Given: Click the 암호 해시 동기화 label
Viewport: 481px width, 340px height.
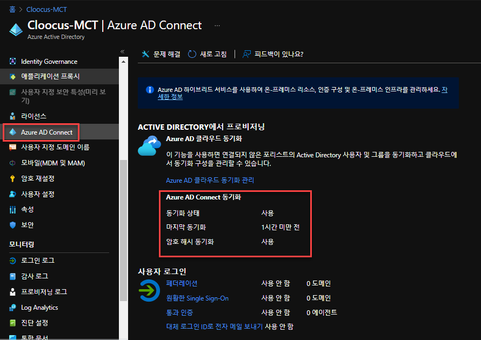Looking at the screenshot, I should coord(190,242).
